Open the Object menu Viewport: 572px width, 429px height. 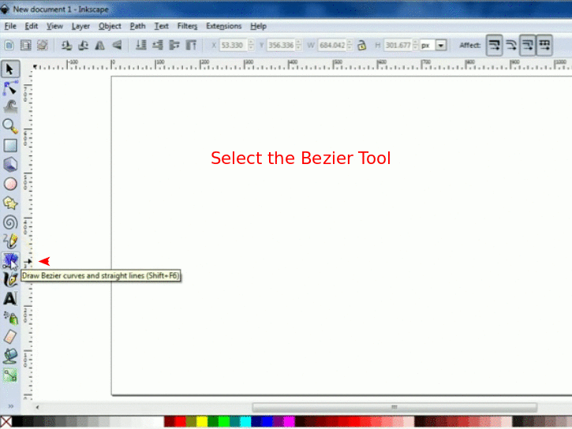[110, 26]
